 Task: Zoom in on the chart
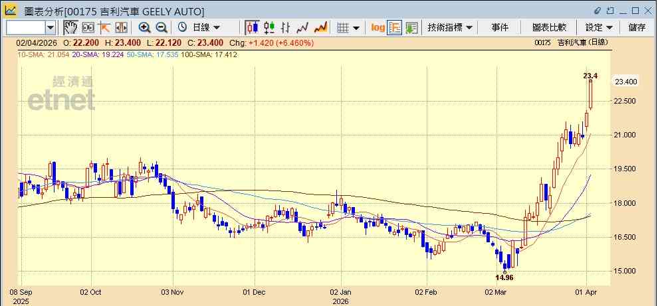(145, 28)
